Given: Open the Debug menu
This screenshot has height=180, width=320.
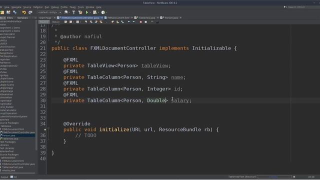Looking at the screenshot, I should pyautogui.click(x=54, y=7).
